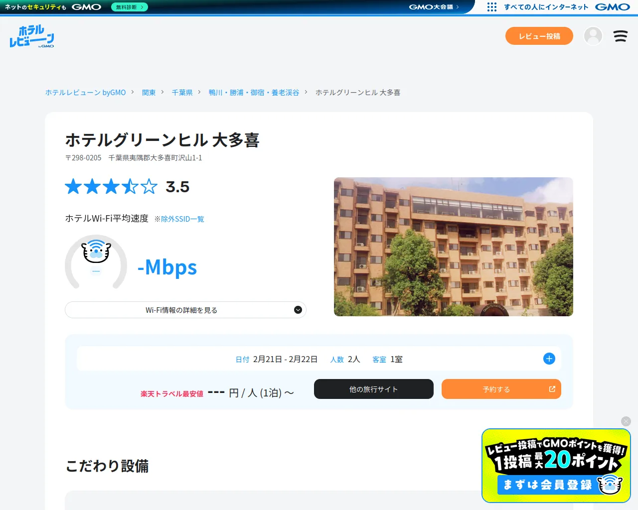
Task: Click the Hotel Review-n GMO logo
Action: pyautogui.click(x=32, y=36)
